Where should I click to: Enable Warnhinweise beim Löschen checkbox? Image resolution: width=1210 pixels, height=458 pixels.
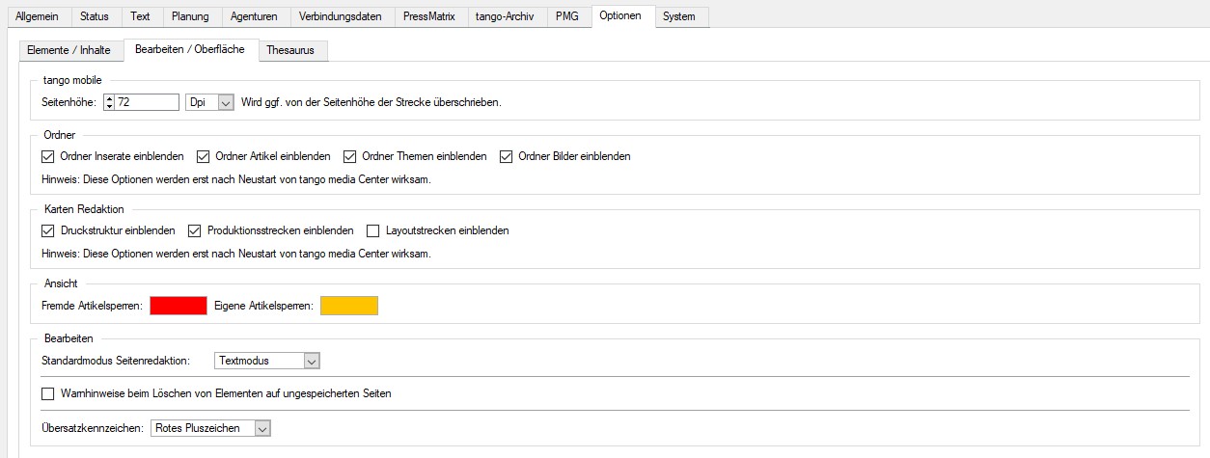(x=48, y=393)
